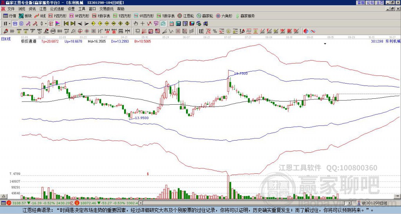Viewport: 401px width, 214px height.
Task: Select the red fan lines tool
Action: click(x=144, y=31)
